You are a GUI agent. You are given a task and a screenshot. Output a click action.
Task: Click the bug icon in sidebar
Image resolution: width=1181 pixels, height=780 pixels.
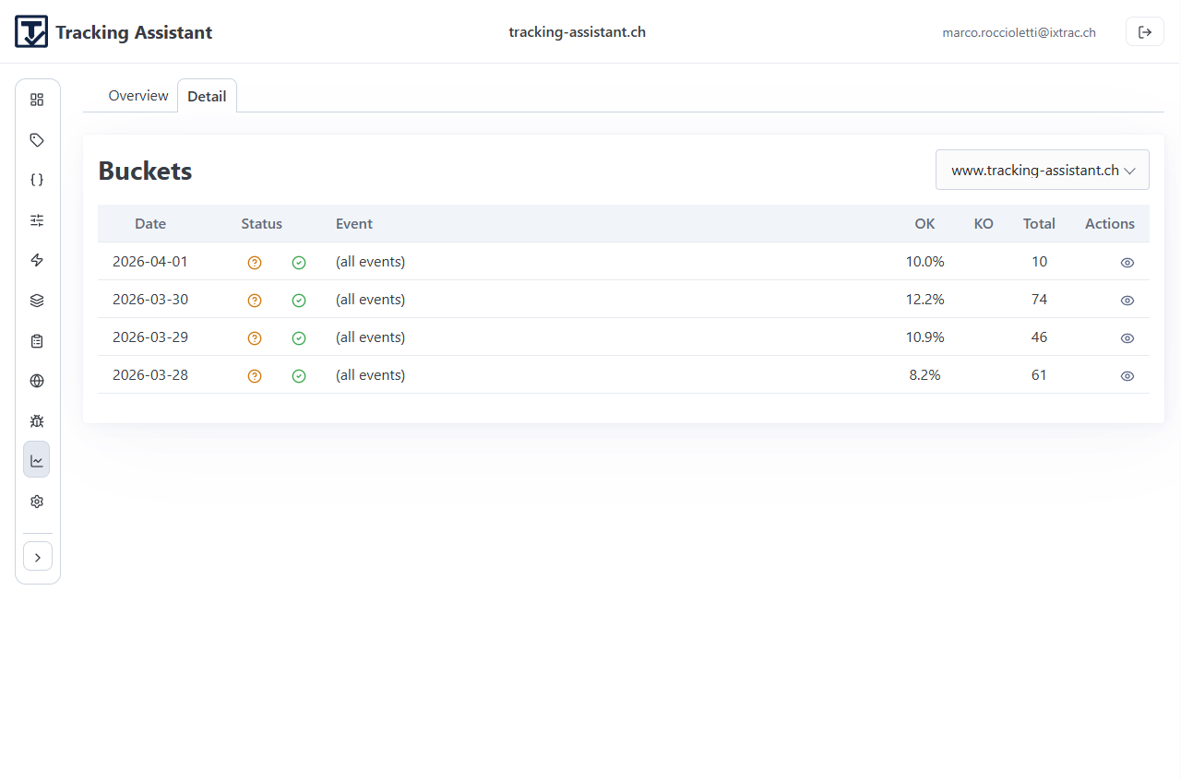point(37,421)
